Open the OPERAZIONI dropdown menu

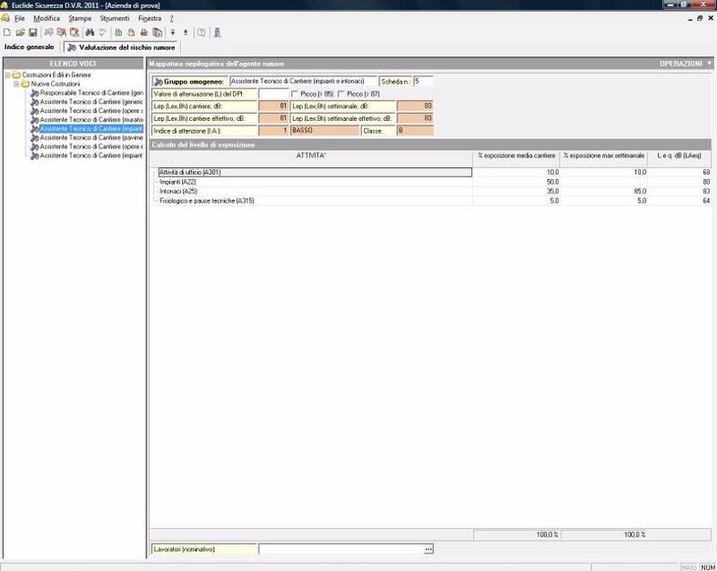pyautogui.click(x=685, y=64)
